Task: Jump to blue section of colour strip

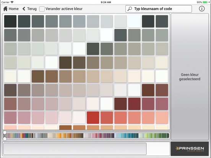Action: pos(126,135)
